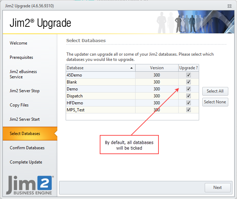Select the Jim2 Server Stop step

[25, 91]
